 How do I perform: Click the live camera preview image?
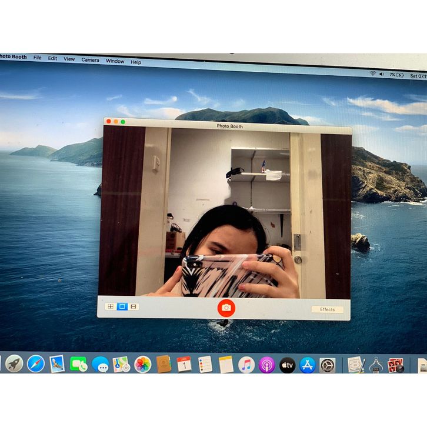coord(226,212)
